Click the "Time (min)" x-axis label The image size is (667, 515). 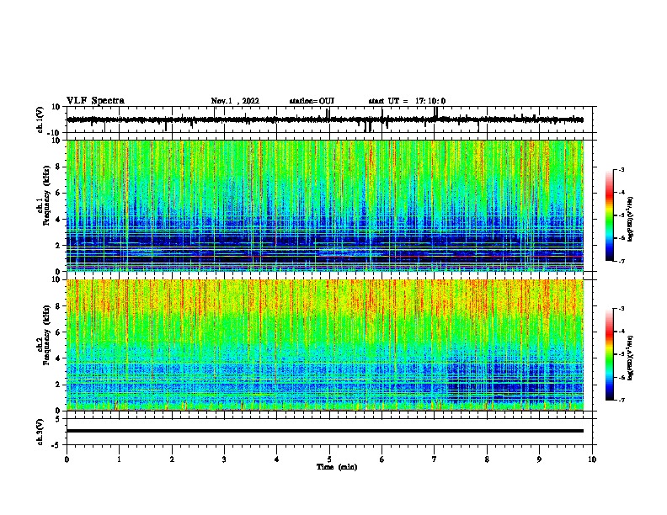tap(337, 467)
